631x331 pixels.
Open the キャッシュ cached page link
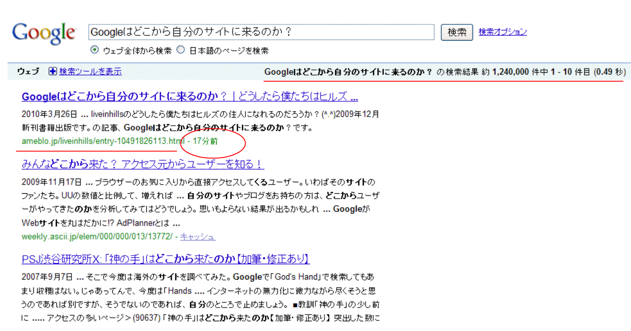[x=198, y=237]
